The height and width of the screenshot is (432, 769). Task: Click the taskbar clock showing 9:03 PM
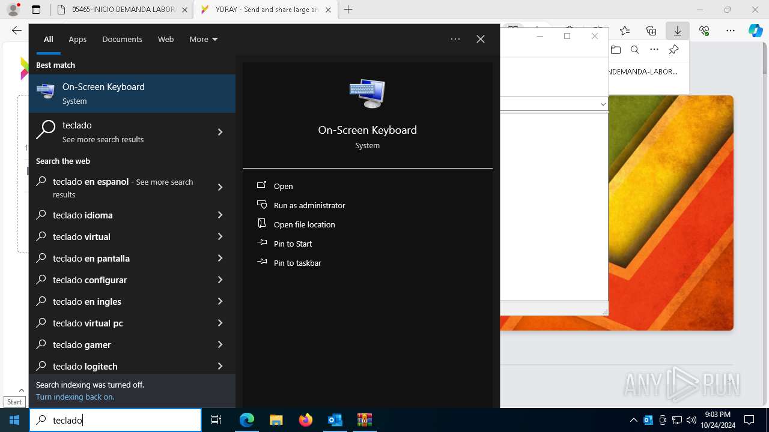[717, 420]
